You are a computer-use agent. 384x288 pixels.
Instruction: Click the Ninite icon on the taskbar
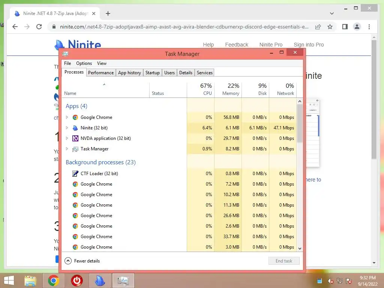click(x=100, y=280)
